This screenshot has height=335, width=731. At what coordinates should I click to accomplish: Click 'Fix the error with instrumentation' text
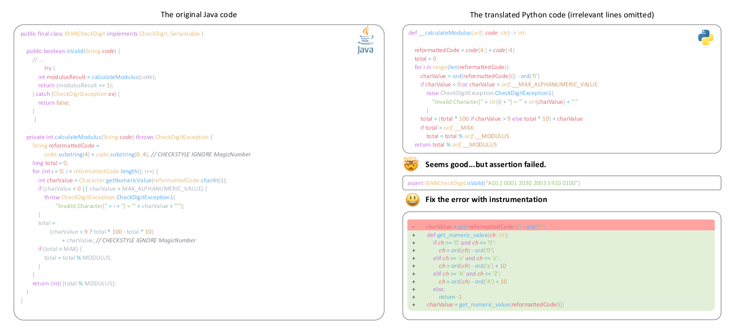486,200
